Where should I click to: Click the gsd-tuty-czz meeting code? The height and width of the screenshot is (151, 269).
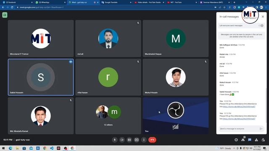[x=23, y=140]
